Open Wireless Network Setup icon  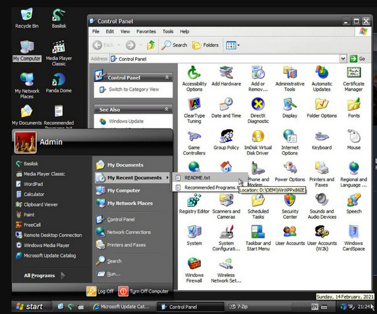226,270
